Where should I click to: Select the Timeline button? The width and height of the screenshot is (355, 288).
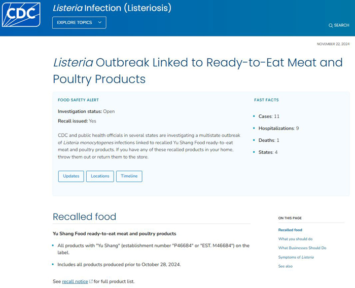[129, 176]
